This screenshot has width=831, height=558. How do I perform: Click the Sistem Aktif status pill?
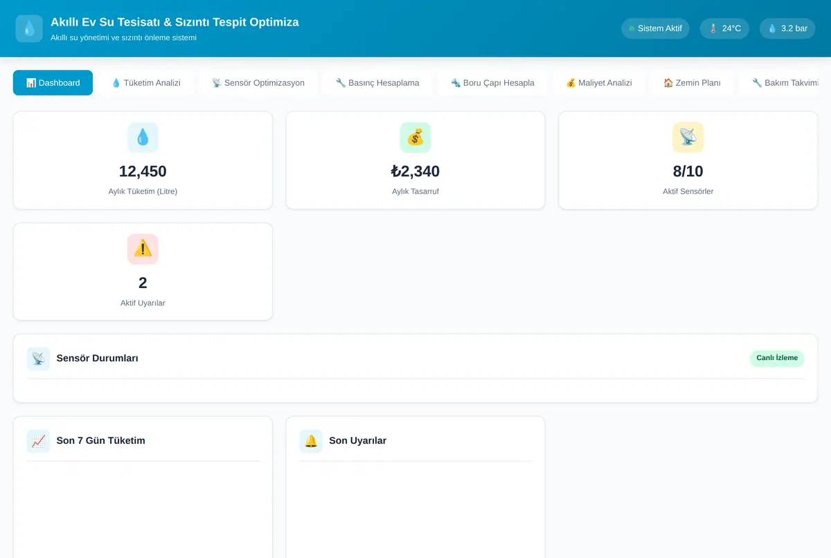coord(655,28)
